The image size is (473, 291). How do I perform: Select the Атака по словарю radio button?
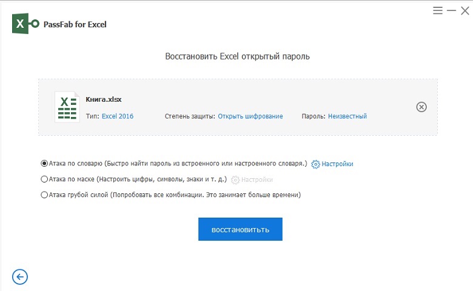(x=44, y=164)
